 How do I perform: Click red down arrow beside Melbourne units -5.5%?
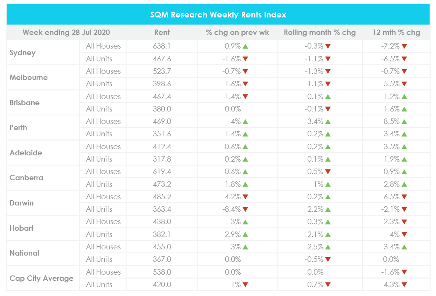pos(404,84)
